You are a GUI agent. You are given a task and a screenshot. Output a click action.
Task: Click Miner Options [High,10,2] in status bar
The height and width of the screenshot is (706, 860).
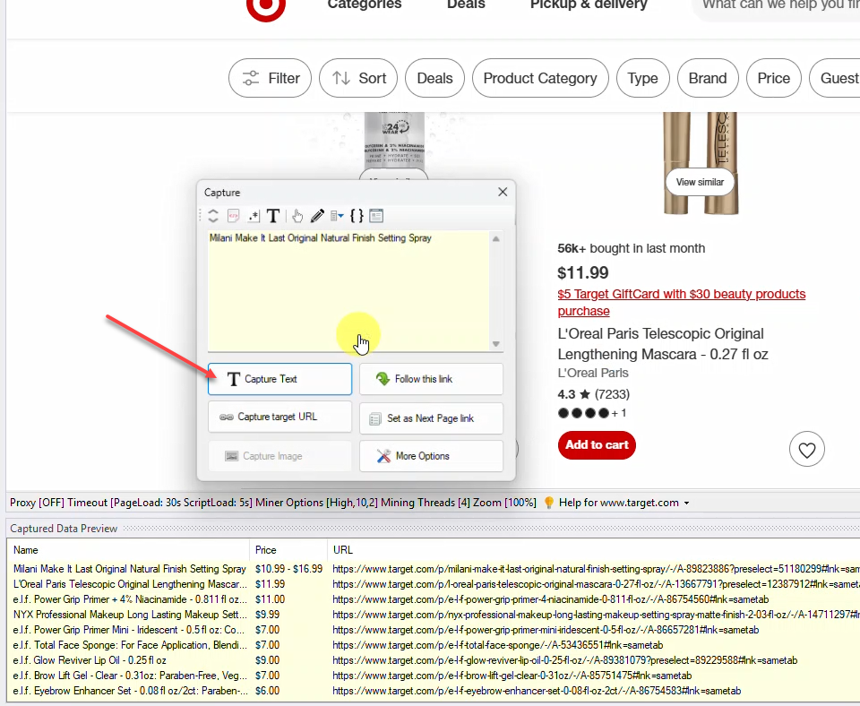(316, 503)
